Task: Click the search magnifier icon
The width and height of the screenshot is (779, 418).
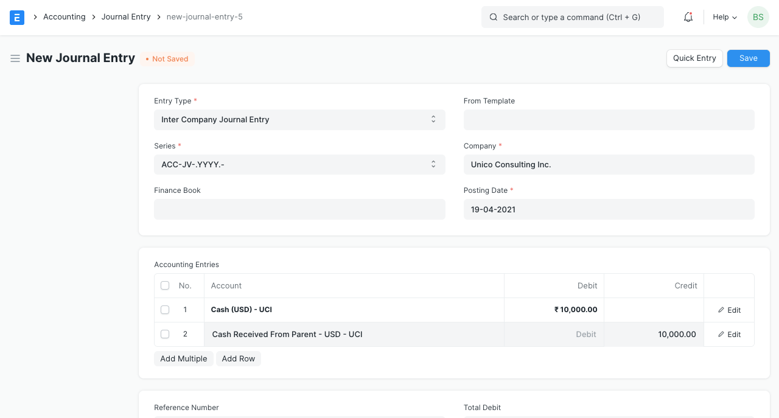Action: 494,17
